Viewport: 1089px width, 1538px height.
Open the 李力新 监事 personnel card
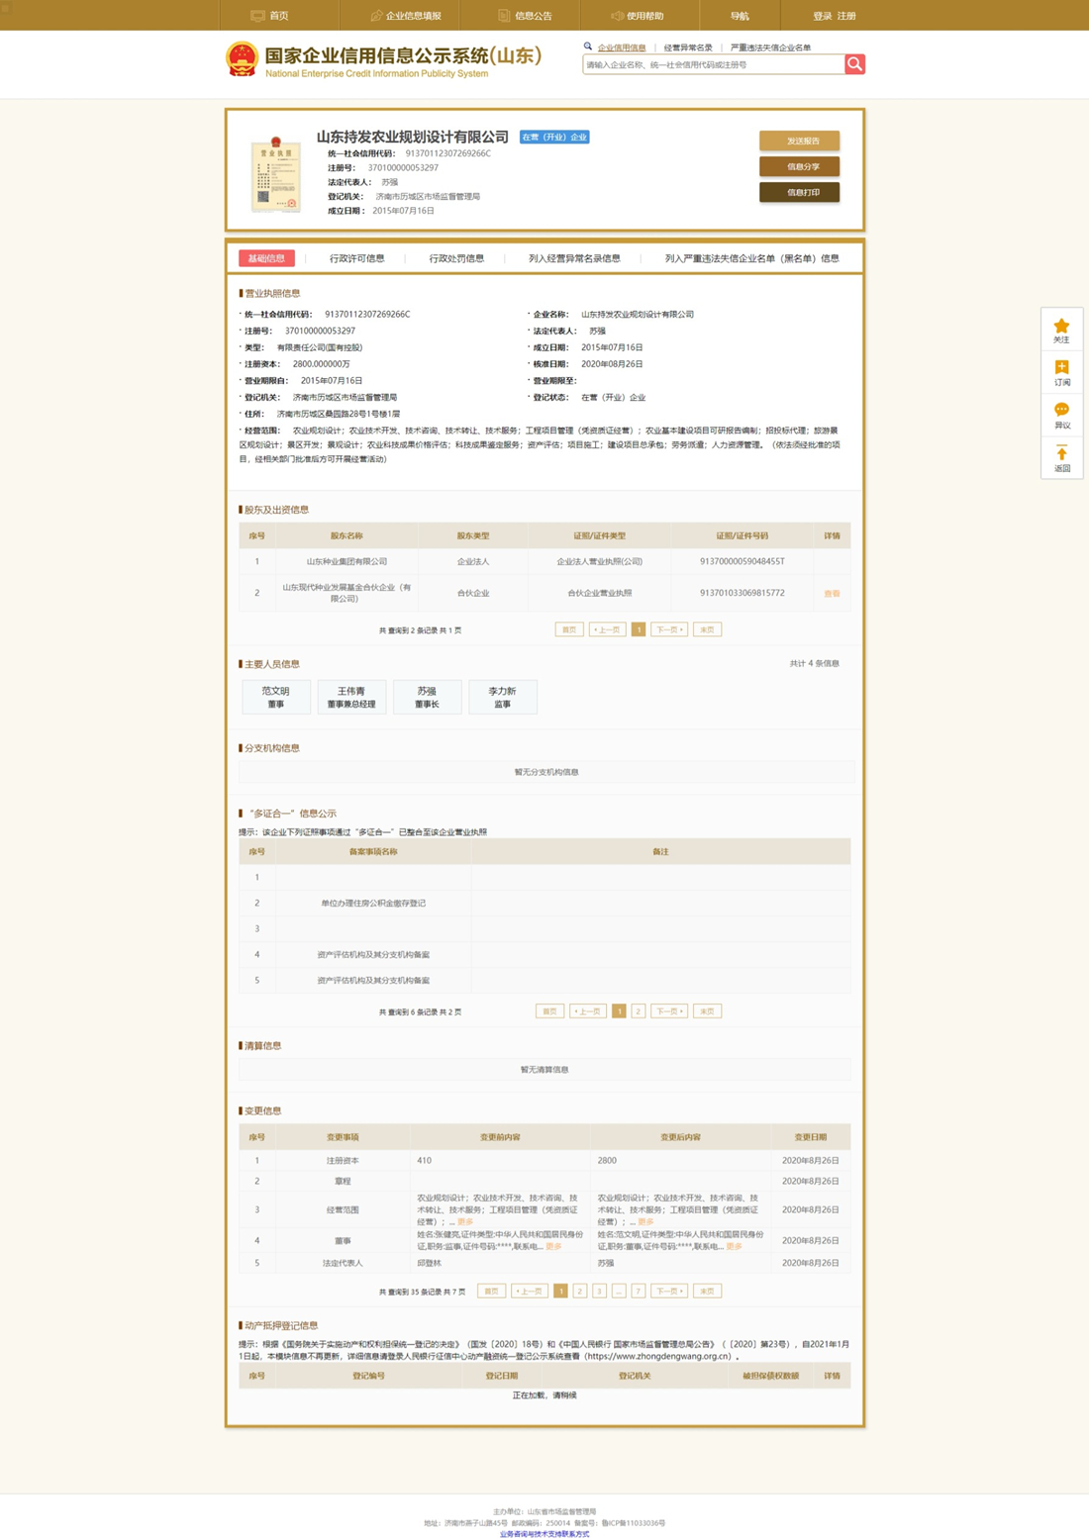pyautogui.click(x=503, y=697)
